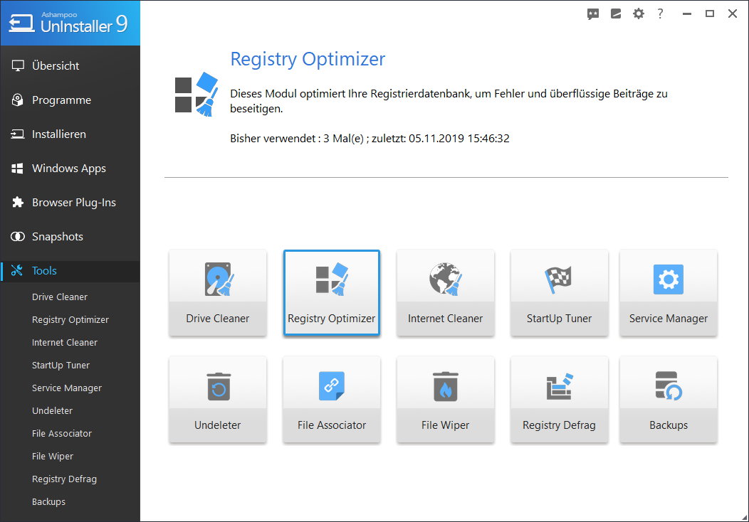Viewport: 749px width, 522px height.
Task: Open the Backups tile
Action: pyautogui.click(x=668, y=399)
